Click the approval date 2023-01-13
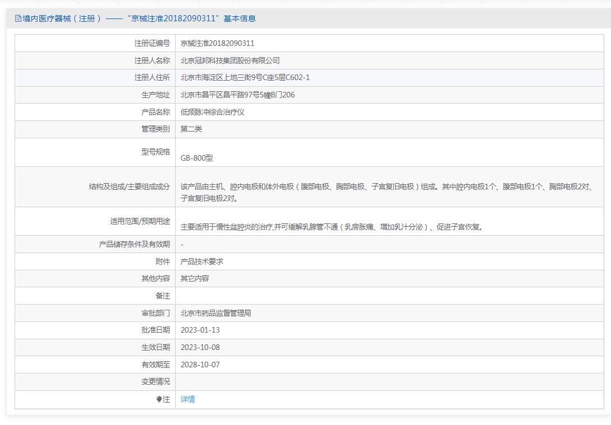611x425 pixels. [200, 330]
